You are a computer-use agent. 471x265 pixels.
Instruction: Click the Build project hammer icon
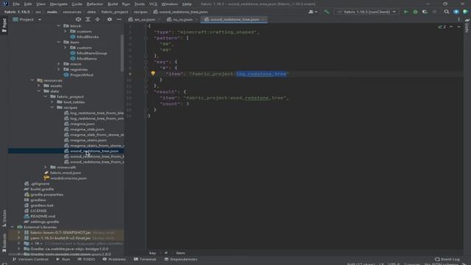click(327, 12)
